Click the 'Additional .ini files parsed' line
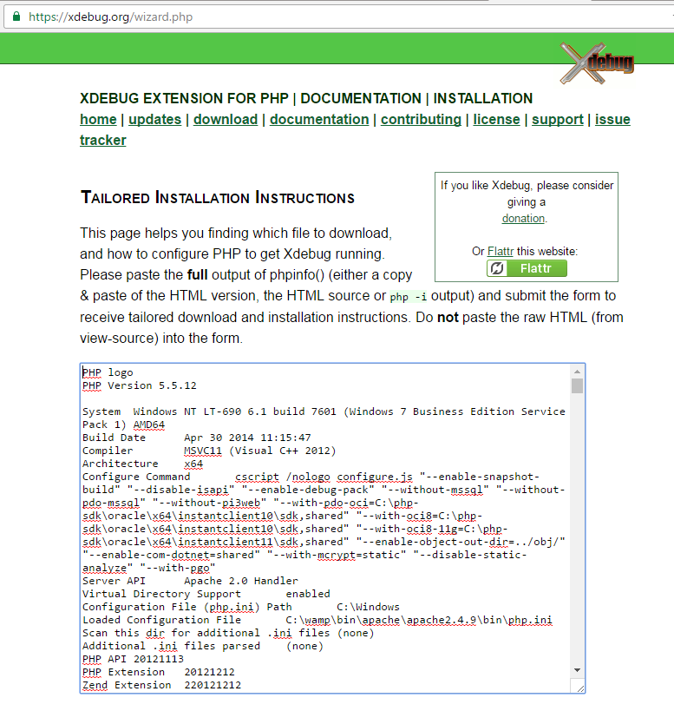Image resolution: width=674 pixels, height=711 pixels. (203, 646)
